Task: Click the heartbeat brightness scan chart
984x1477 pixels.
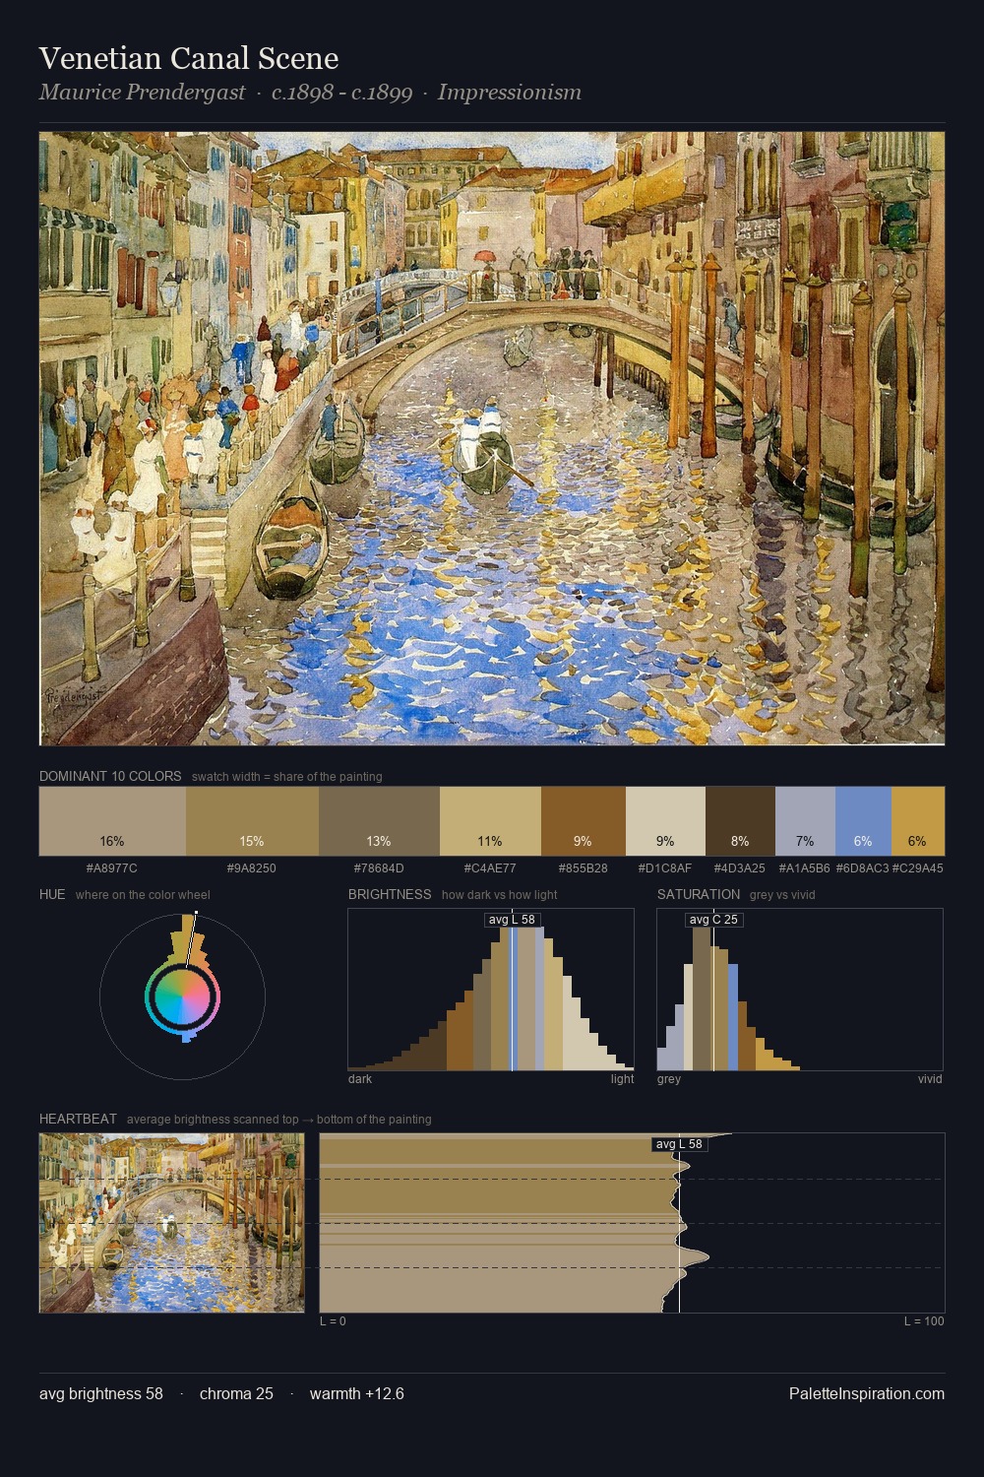Action: pos(632,1222)
